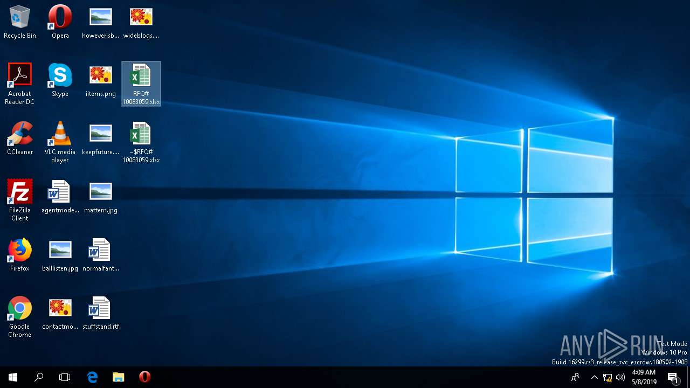Open the People taskbar icon

pyautogui.click(x=576, y=377)
